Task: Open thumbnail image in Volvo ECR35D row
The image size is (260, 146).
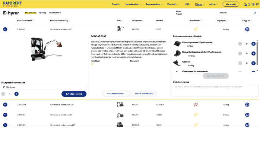Action: (x=120, y=104)
